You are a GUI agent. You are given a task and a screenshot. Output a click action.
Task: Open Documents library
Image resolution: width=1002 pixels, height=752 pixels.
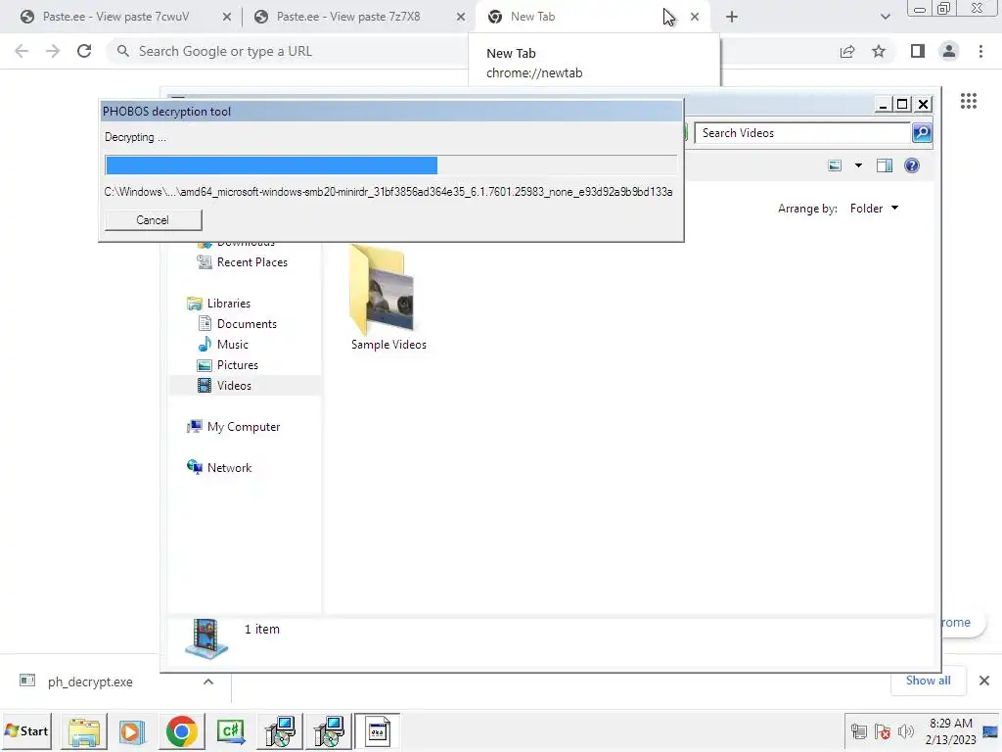click(x=237, y=323)
